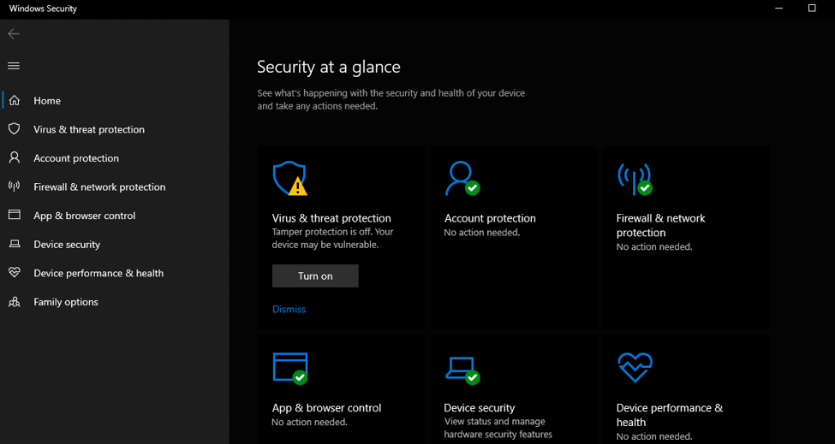Maximize the Windows Security window

812,9
